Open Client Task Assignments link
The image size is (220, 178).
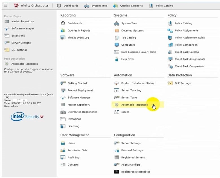click(190, 59)
